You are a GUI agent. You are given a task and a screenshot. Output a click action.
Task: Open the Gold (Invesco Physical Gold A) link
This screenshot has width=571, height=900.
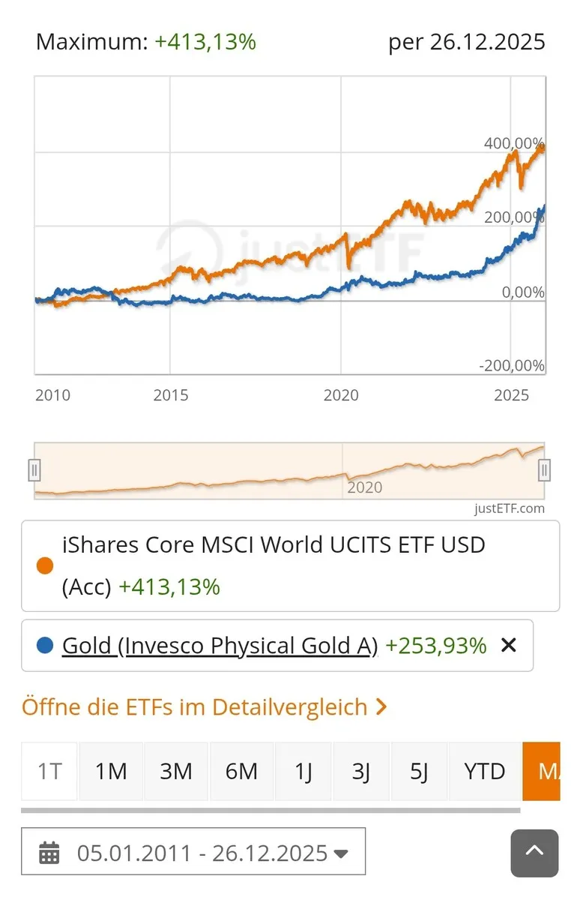[x=220, y=644]
